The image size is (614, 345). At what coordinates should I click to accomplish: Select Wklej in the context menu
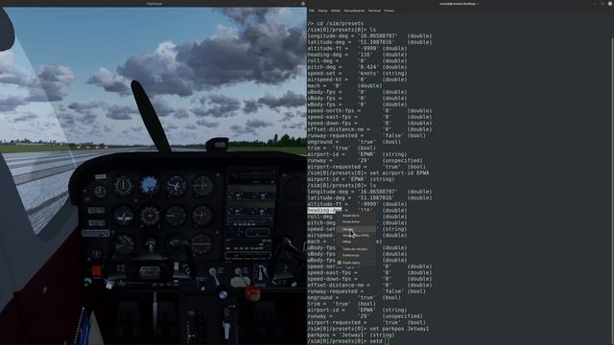(356, 241)
